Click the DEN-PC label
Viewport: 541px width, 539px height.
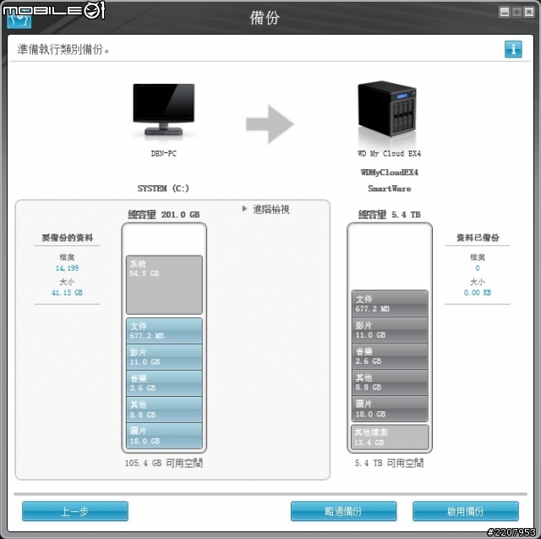[163, 154]
